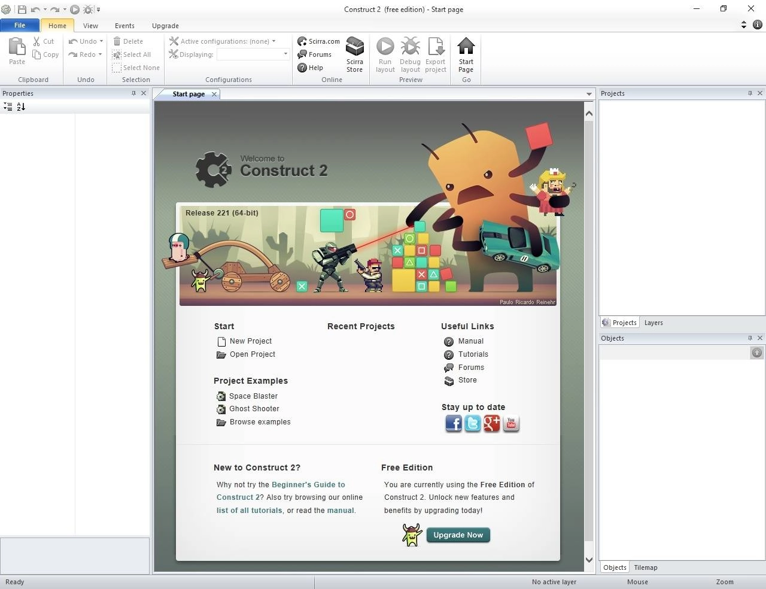The width and height of the screenshot is (766, 589).
Task: Open the Facebook icon under Stay up to date
Action: pyautogui.click(x=454, y=424)
